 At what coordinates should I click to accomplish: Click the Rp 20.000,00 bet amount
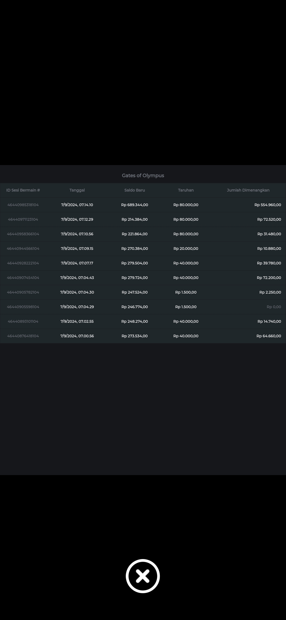coord(186,249)
